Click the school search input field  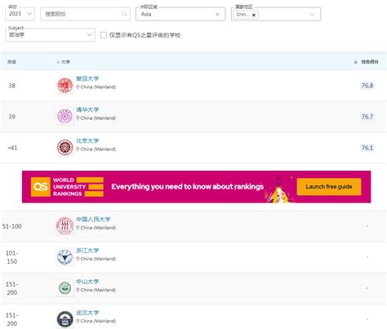click(85, 14)
